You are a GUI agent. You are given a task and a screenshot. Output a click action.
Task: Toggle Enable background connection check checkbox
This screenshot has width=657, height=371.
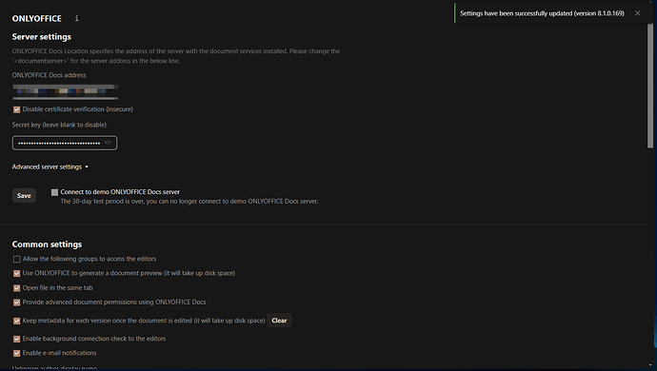point(17,339)
